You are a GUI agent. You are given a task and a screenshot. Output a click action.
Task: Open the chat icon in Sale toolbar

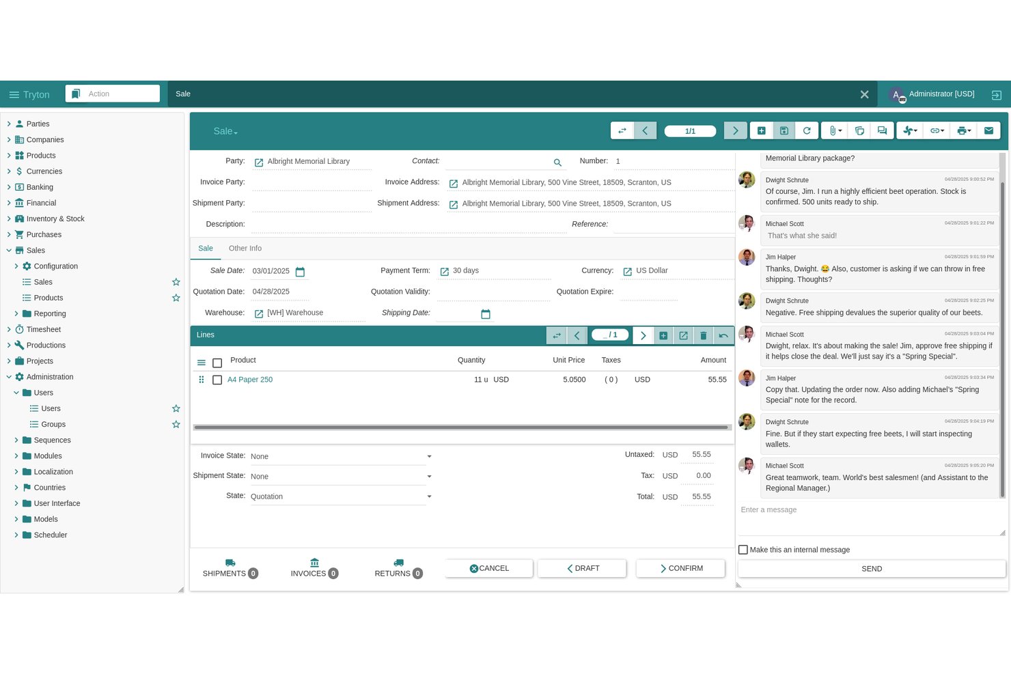(x=882, y=130)
